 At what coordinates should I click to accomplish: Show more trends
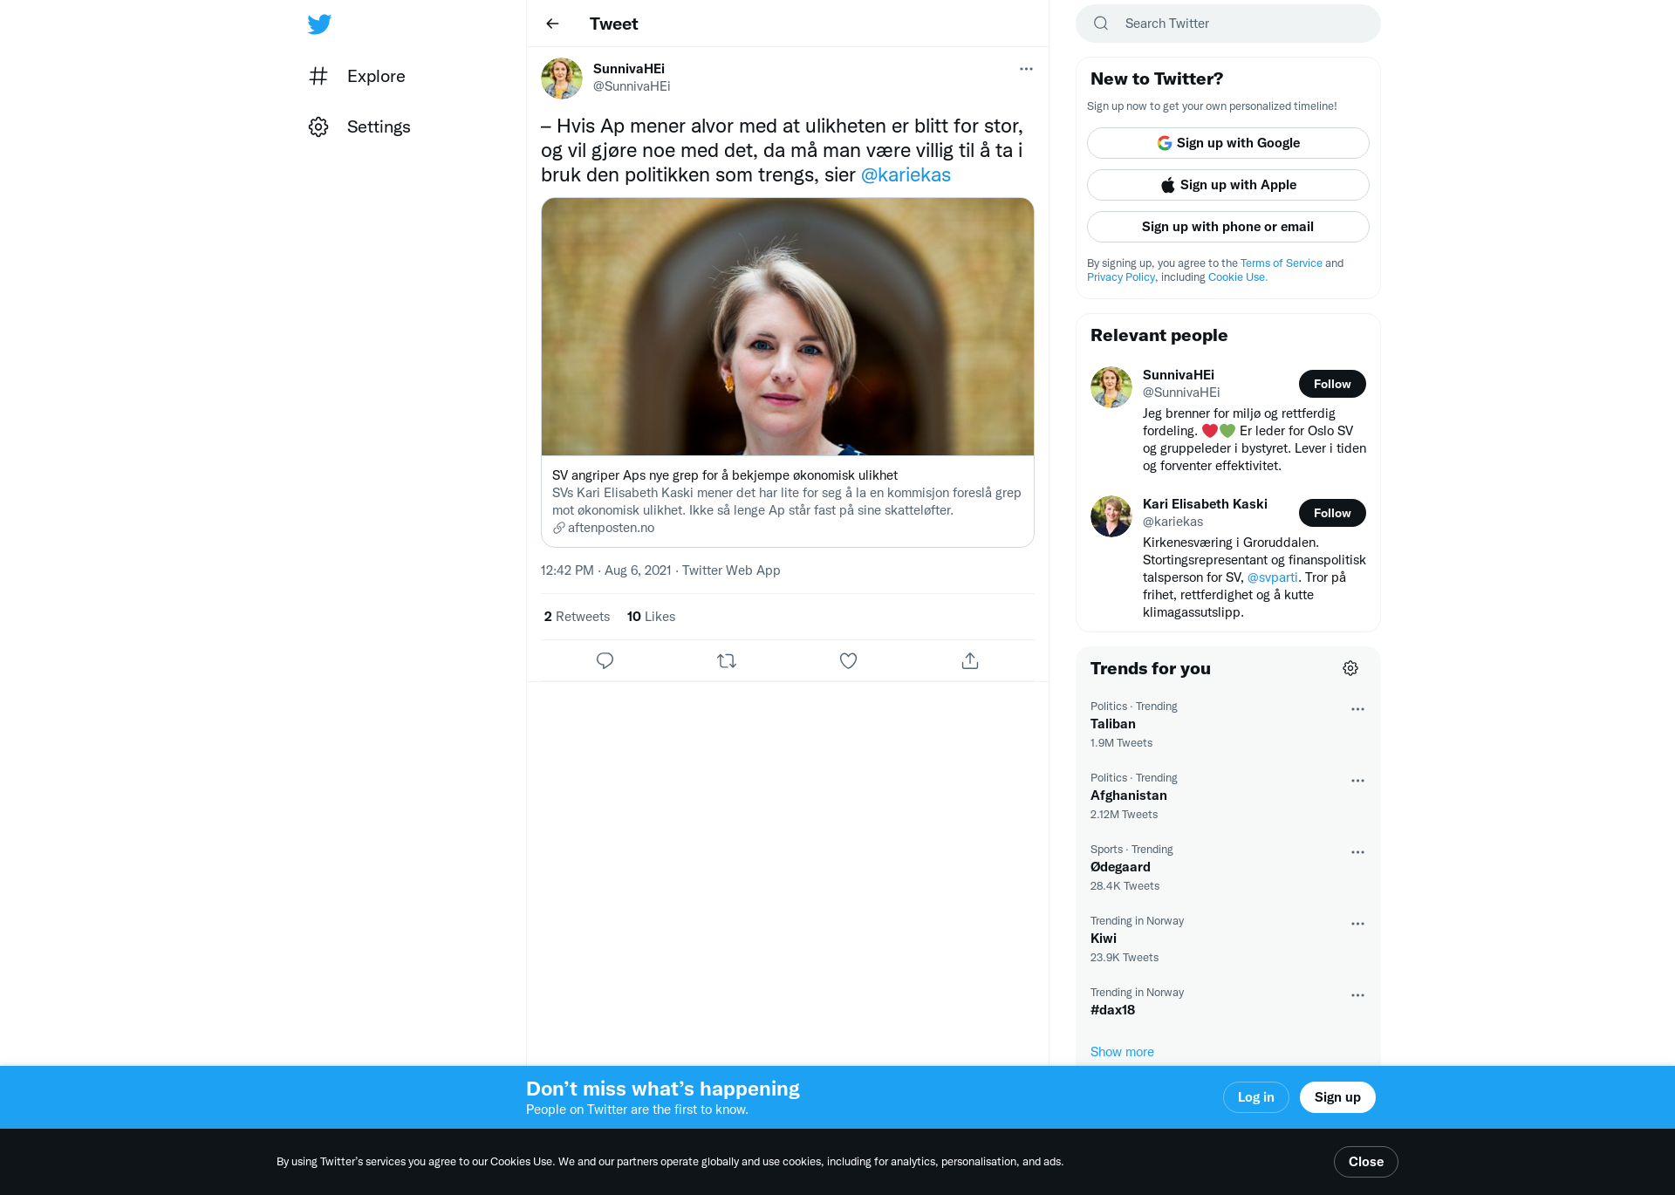(1122, 1052)
